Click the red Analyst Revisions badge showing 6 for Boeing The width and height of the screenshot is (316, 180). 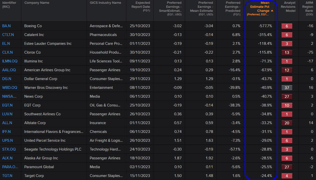287,26
